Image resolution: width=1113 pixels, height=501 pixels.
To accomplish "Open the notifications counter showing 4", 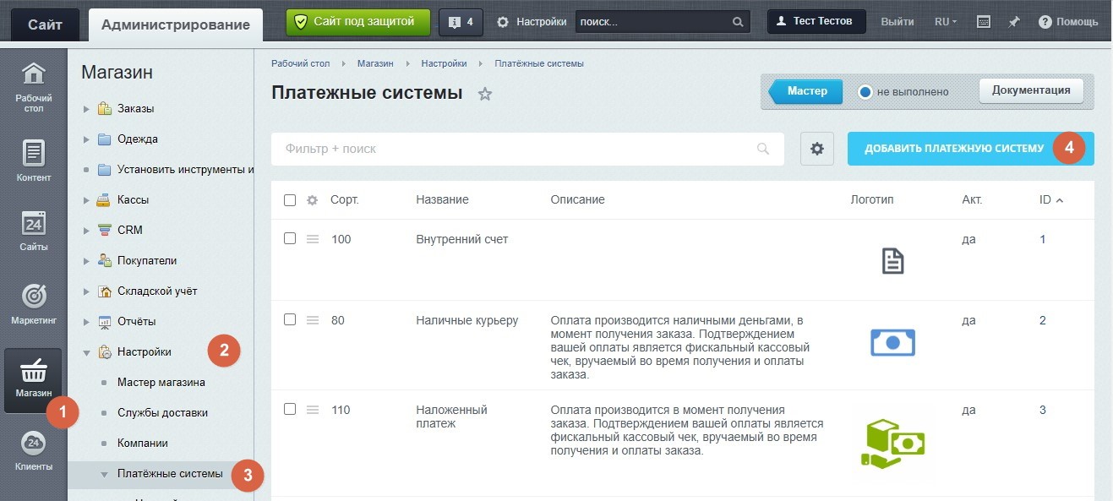I will 461,22.
